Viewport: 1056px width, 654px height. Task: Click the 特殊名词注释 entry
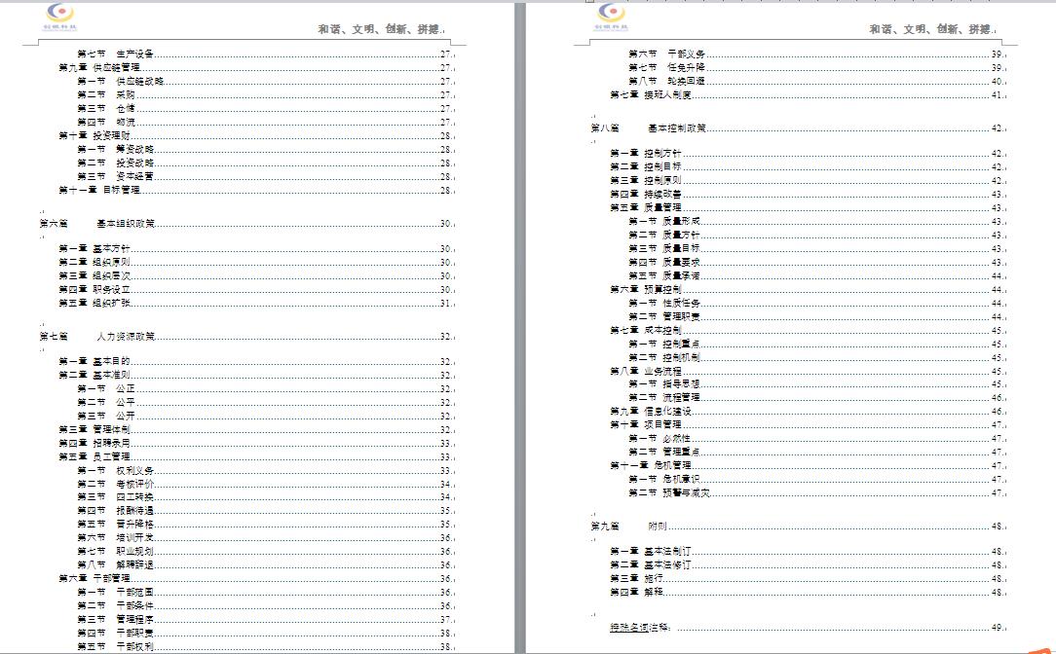641,628
